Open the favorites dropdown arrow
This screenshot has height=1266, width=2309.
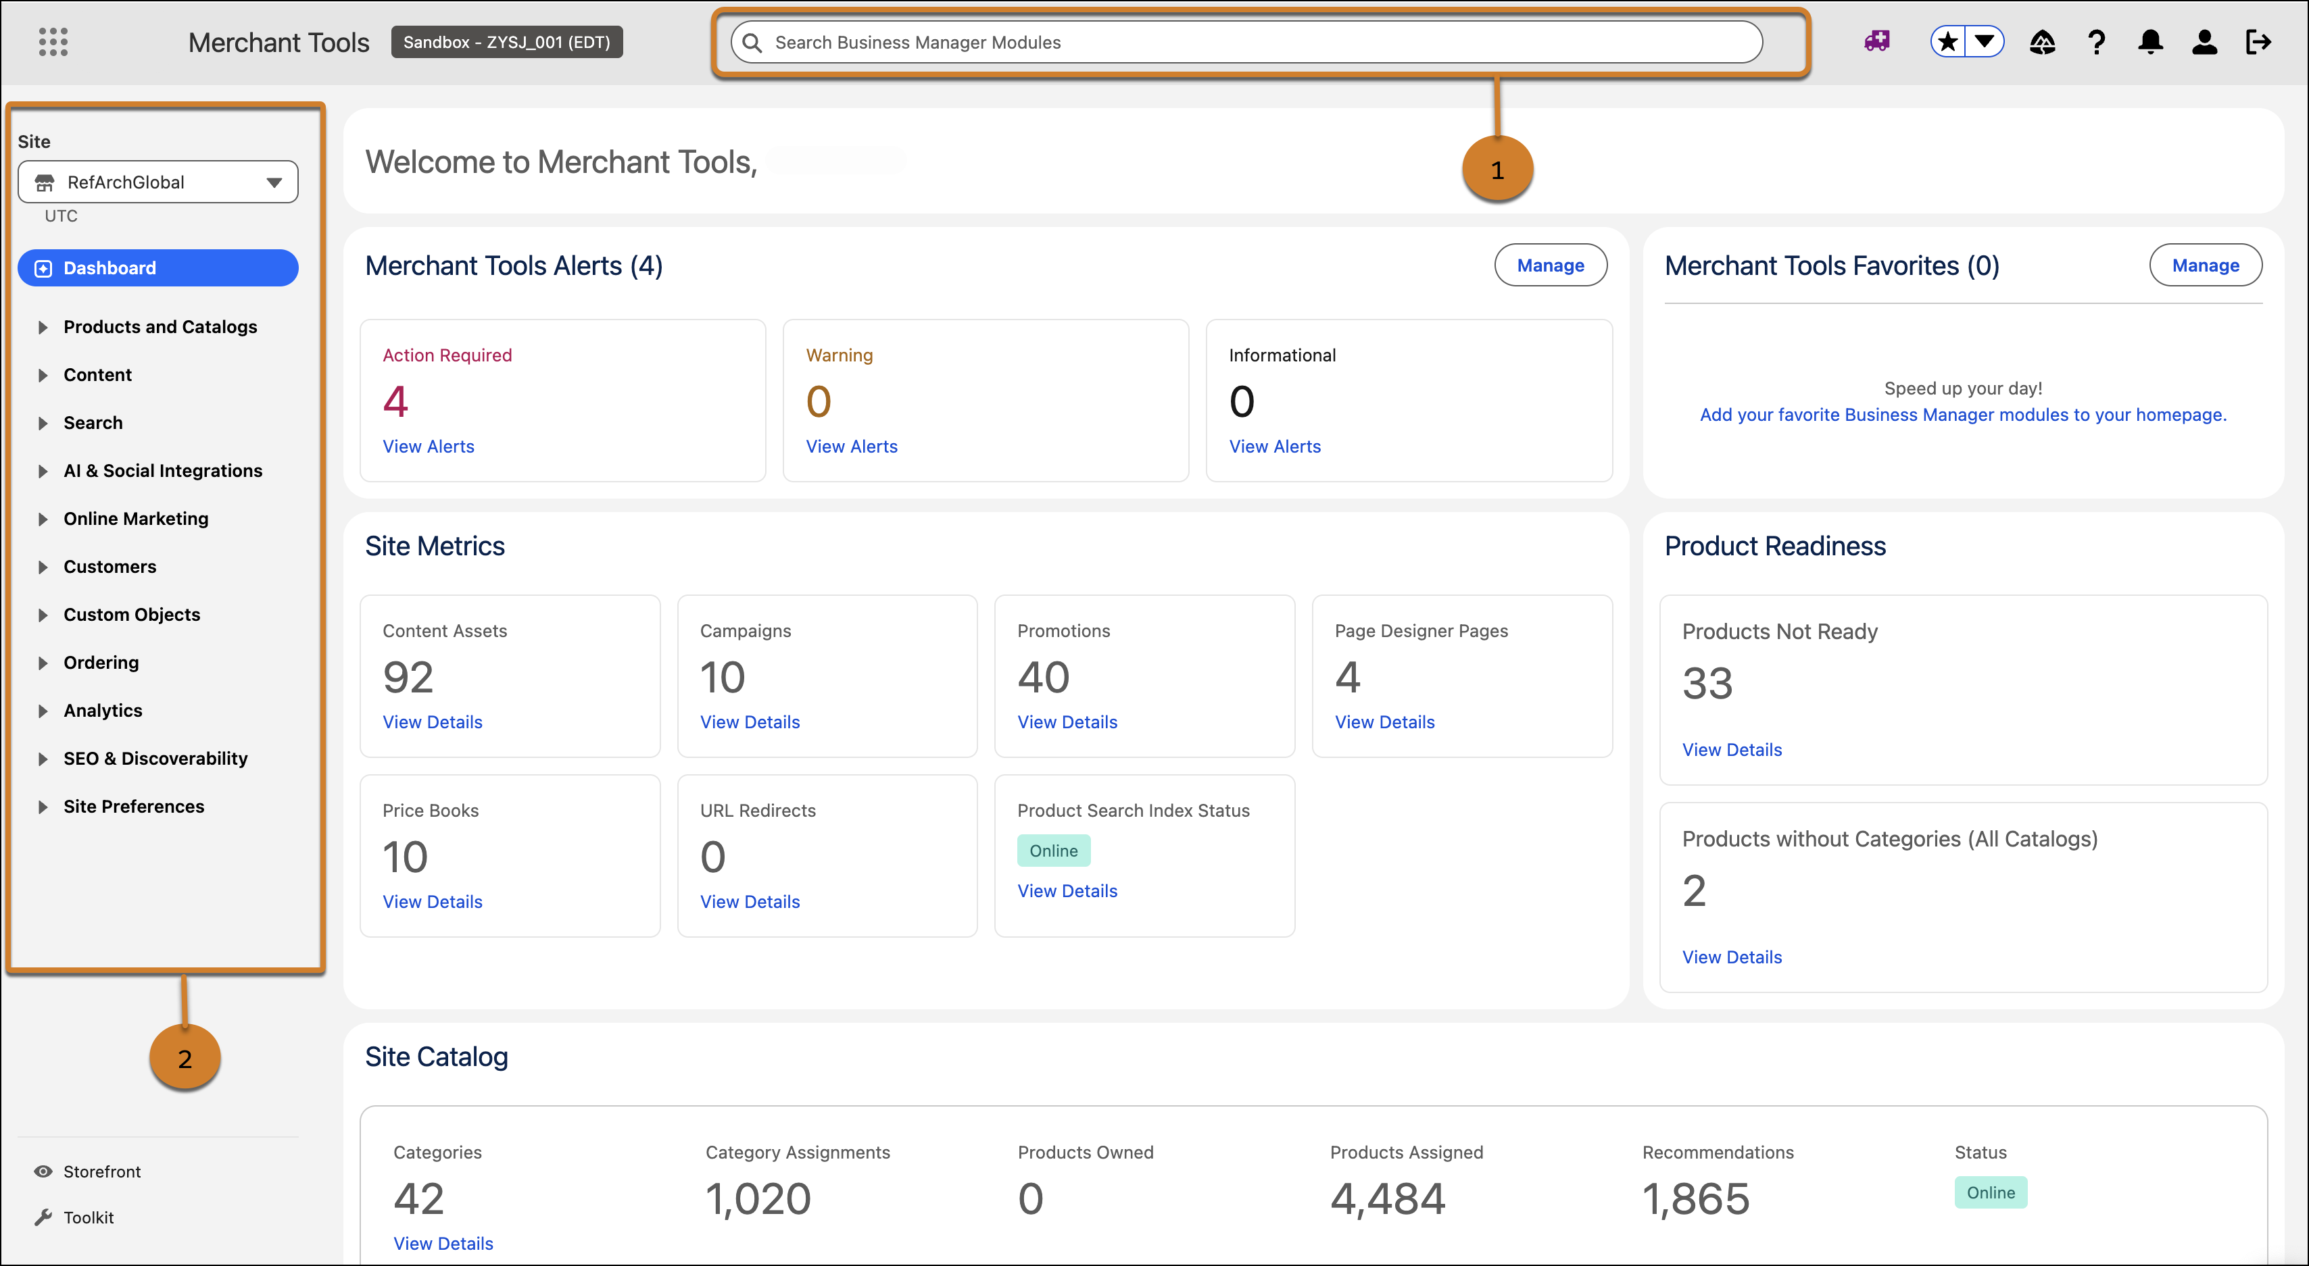coord(1985,42)
